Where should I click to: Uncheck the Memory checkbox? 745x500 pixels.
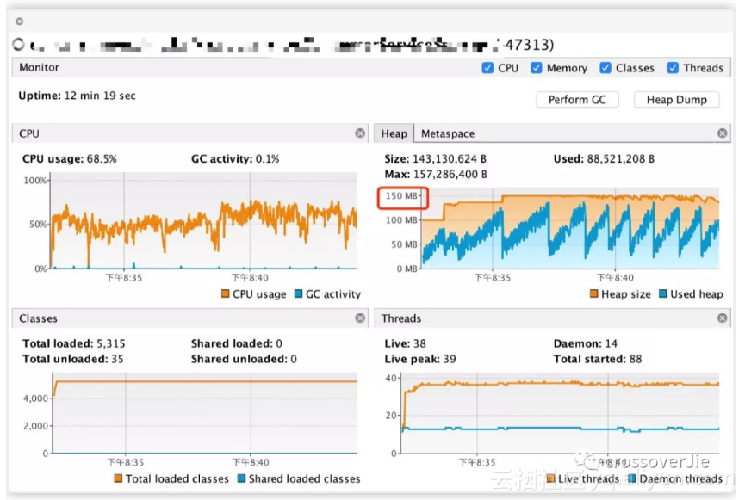(x=537, y=68)
